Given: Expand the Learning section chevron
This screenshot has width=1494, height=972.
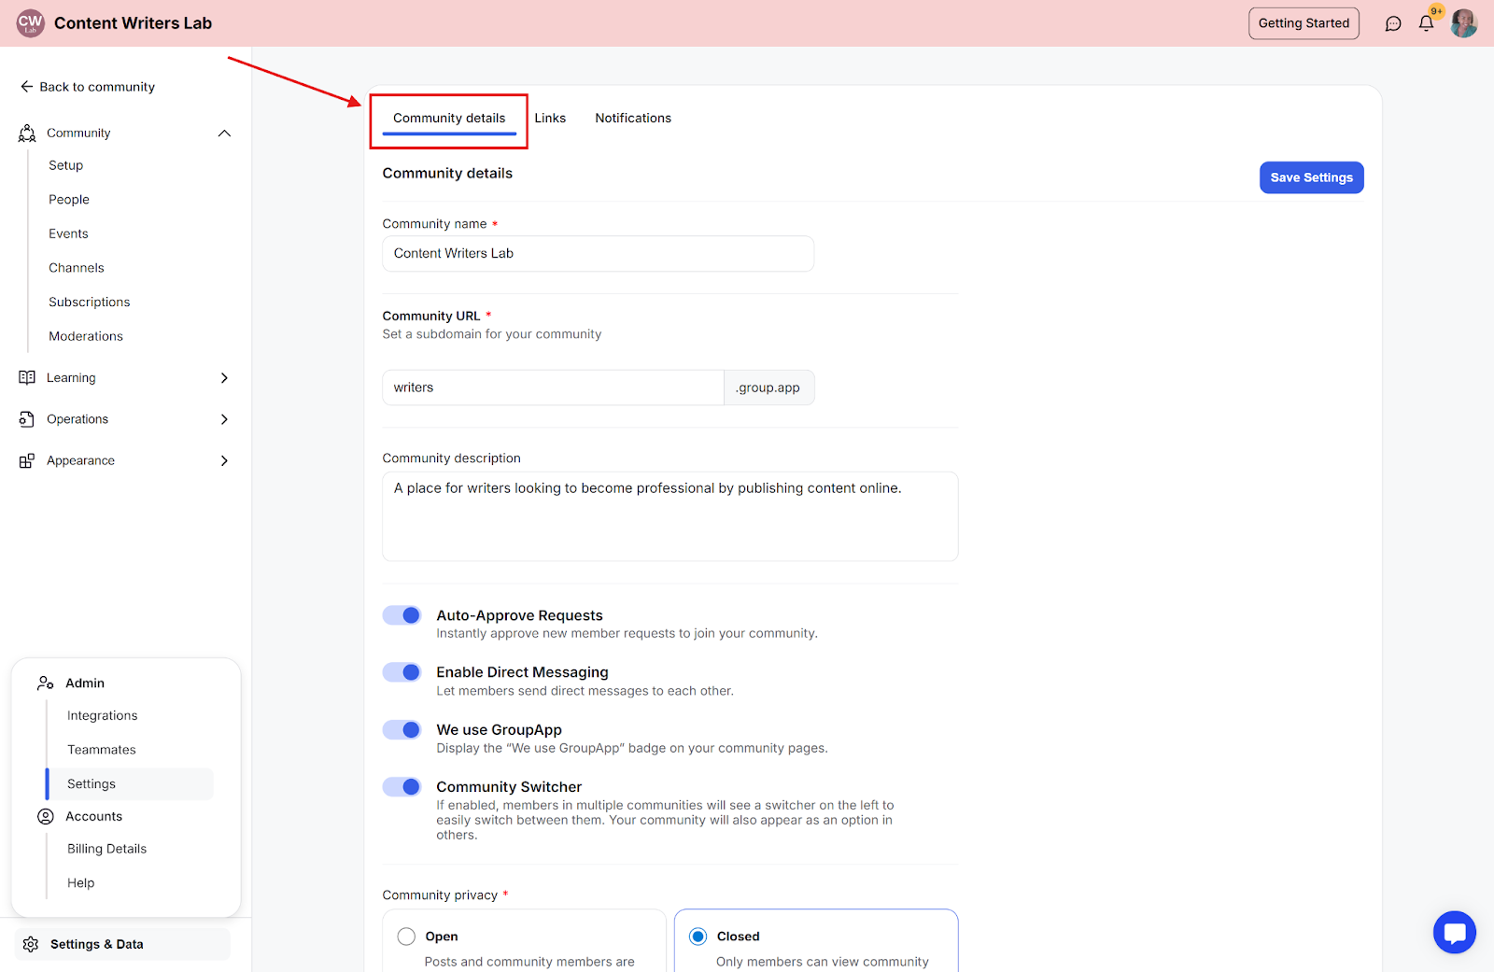Looking at the screenshot, I should pos(224,378).
